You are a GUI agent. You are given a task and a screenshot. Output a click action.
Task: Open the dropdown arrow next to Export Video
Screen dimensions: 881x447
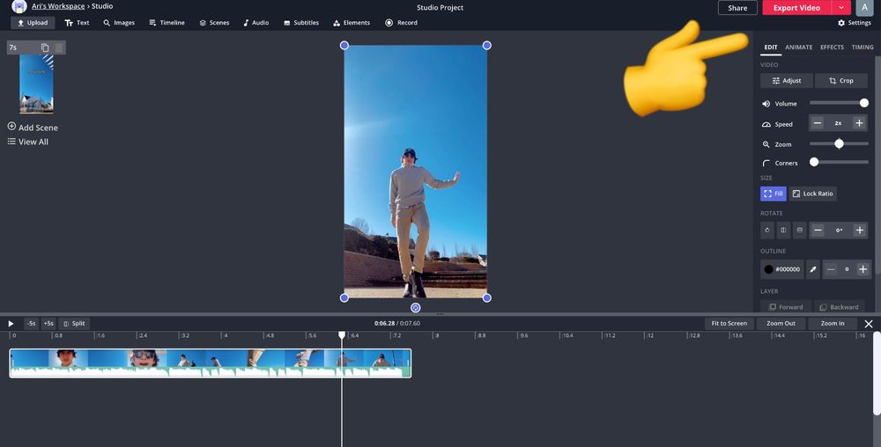pyautogui.click(x=841, y=8)
